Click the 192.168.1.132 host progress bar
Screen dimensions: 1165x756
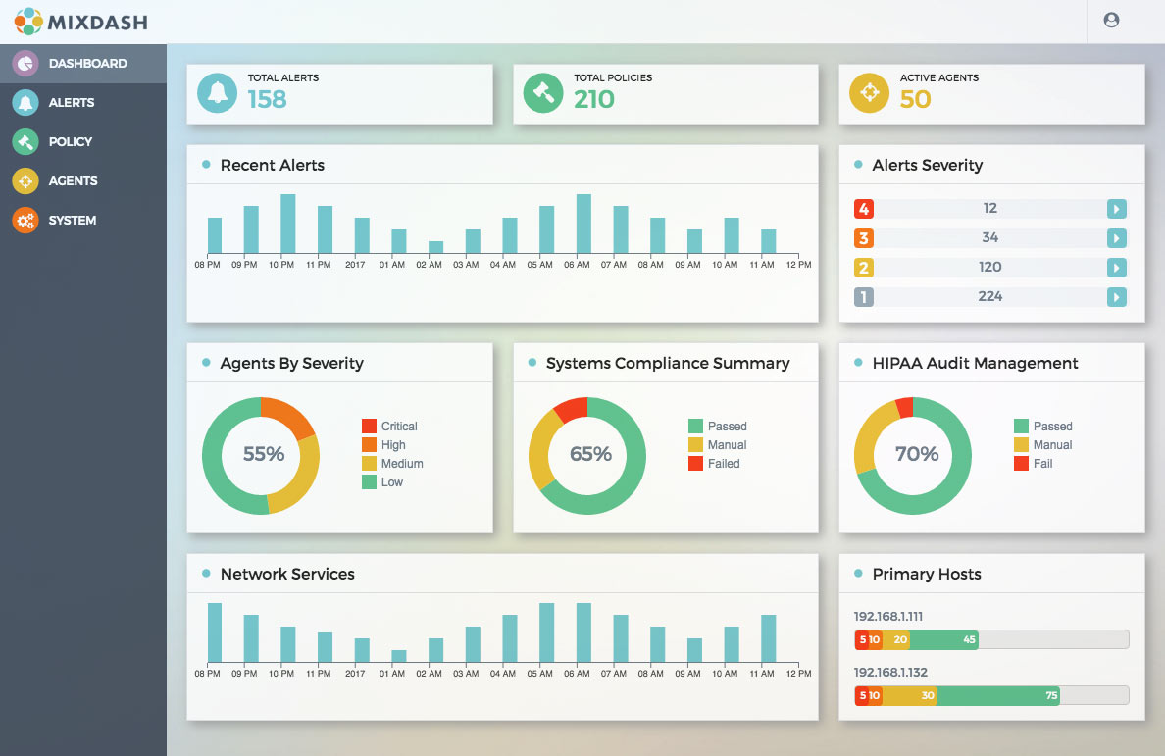(x=991, y=695)
